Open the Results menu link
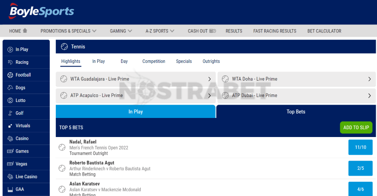The image size is (377, 196). tap(234, 31)
